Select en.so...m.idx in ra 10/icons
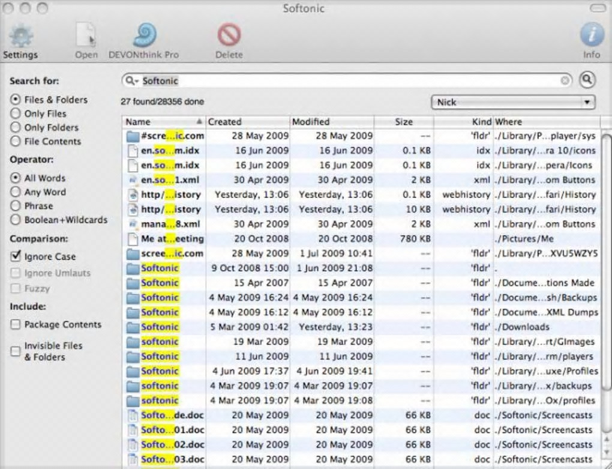Viewport: 612px width, 469px height. tap(361, 151)
